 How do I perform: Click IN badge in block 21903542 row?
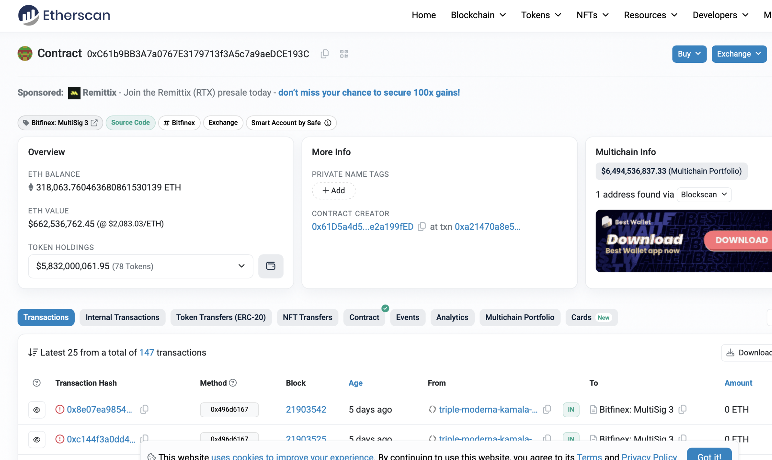click(571, 409)
